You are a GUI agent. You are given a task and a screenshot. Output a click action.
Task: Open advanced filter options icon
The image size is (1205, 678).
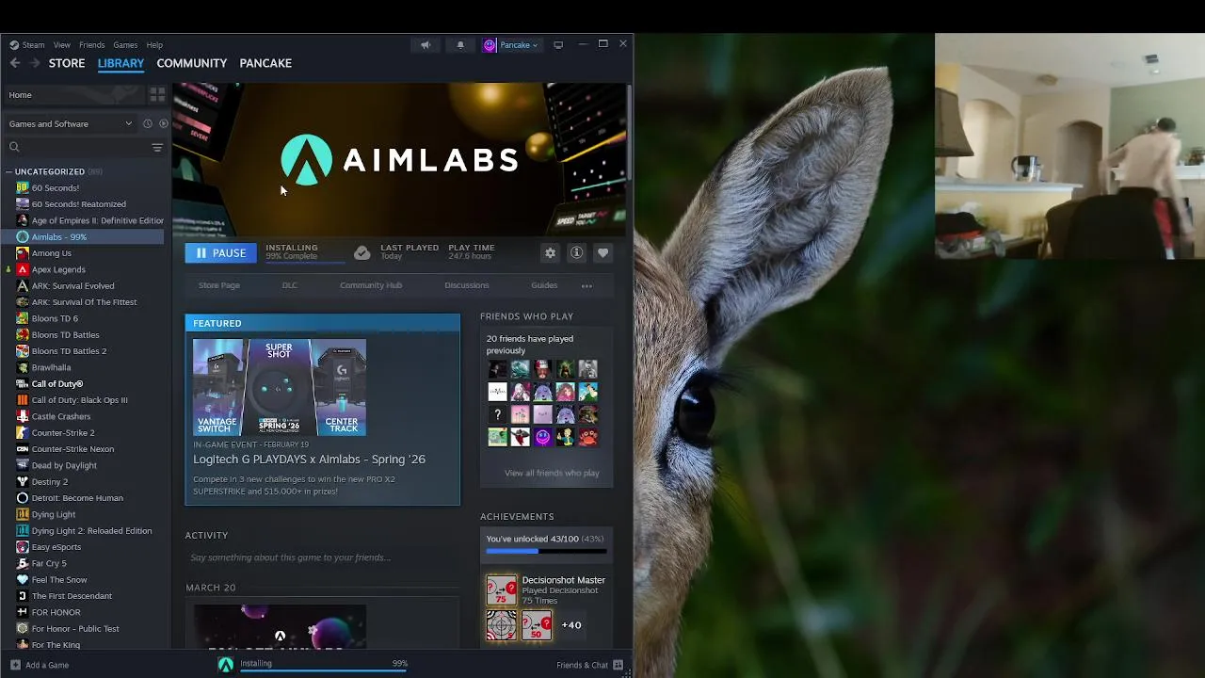(x=157, y=147)
